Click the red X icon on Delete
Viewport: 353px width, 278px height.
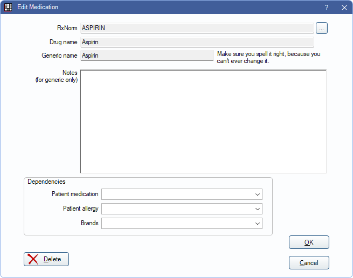33,259
